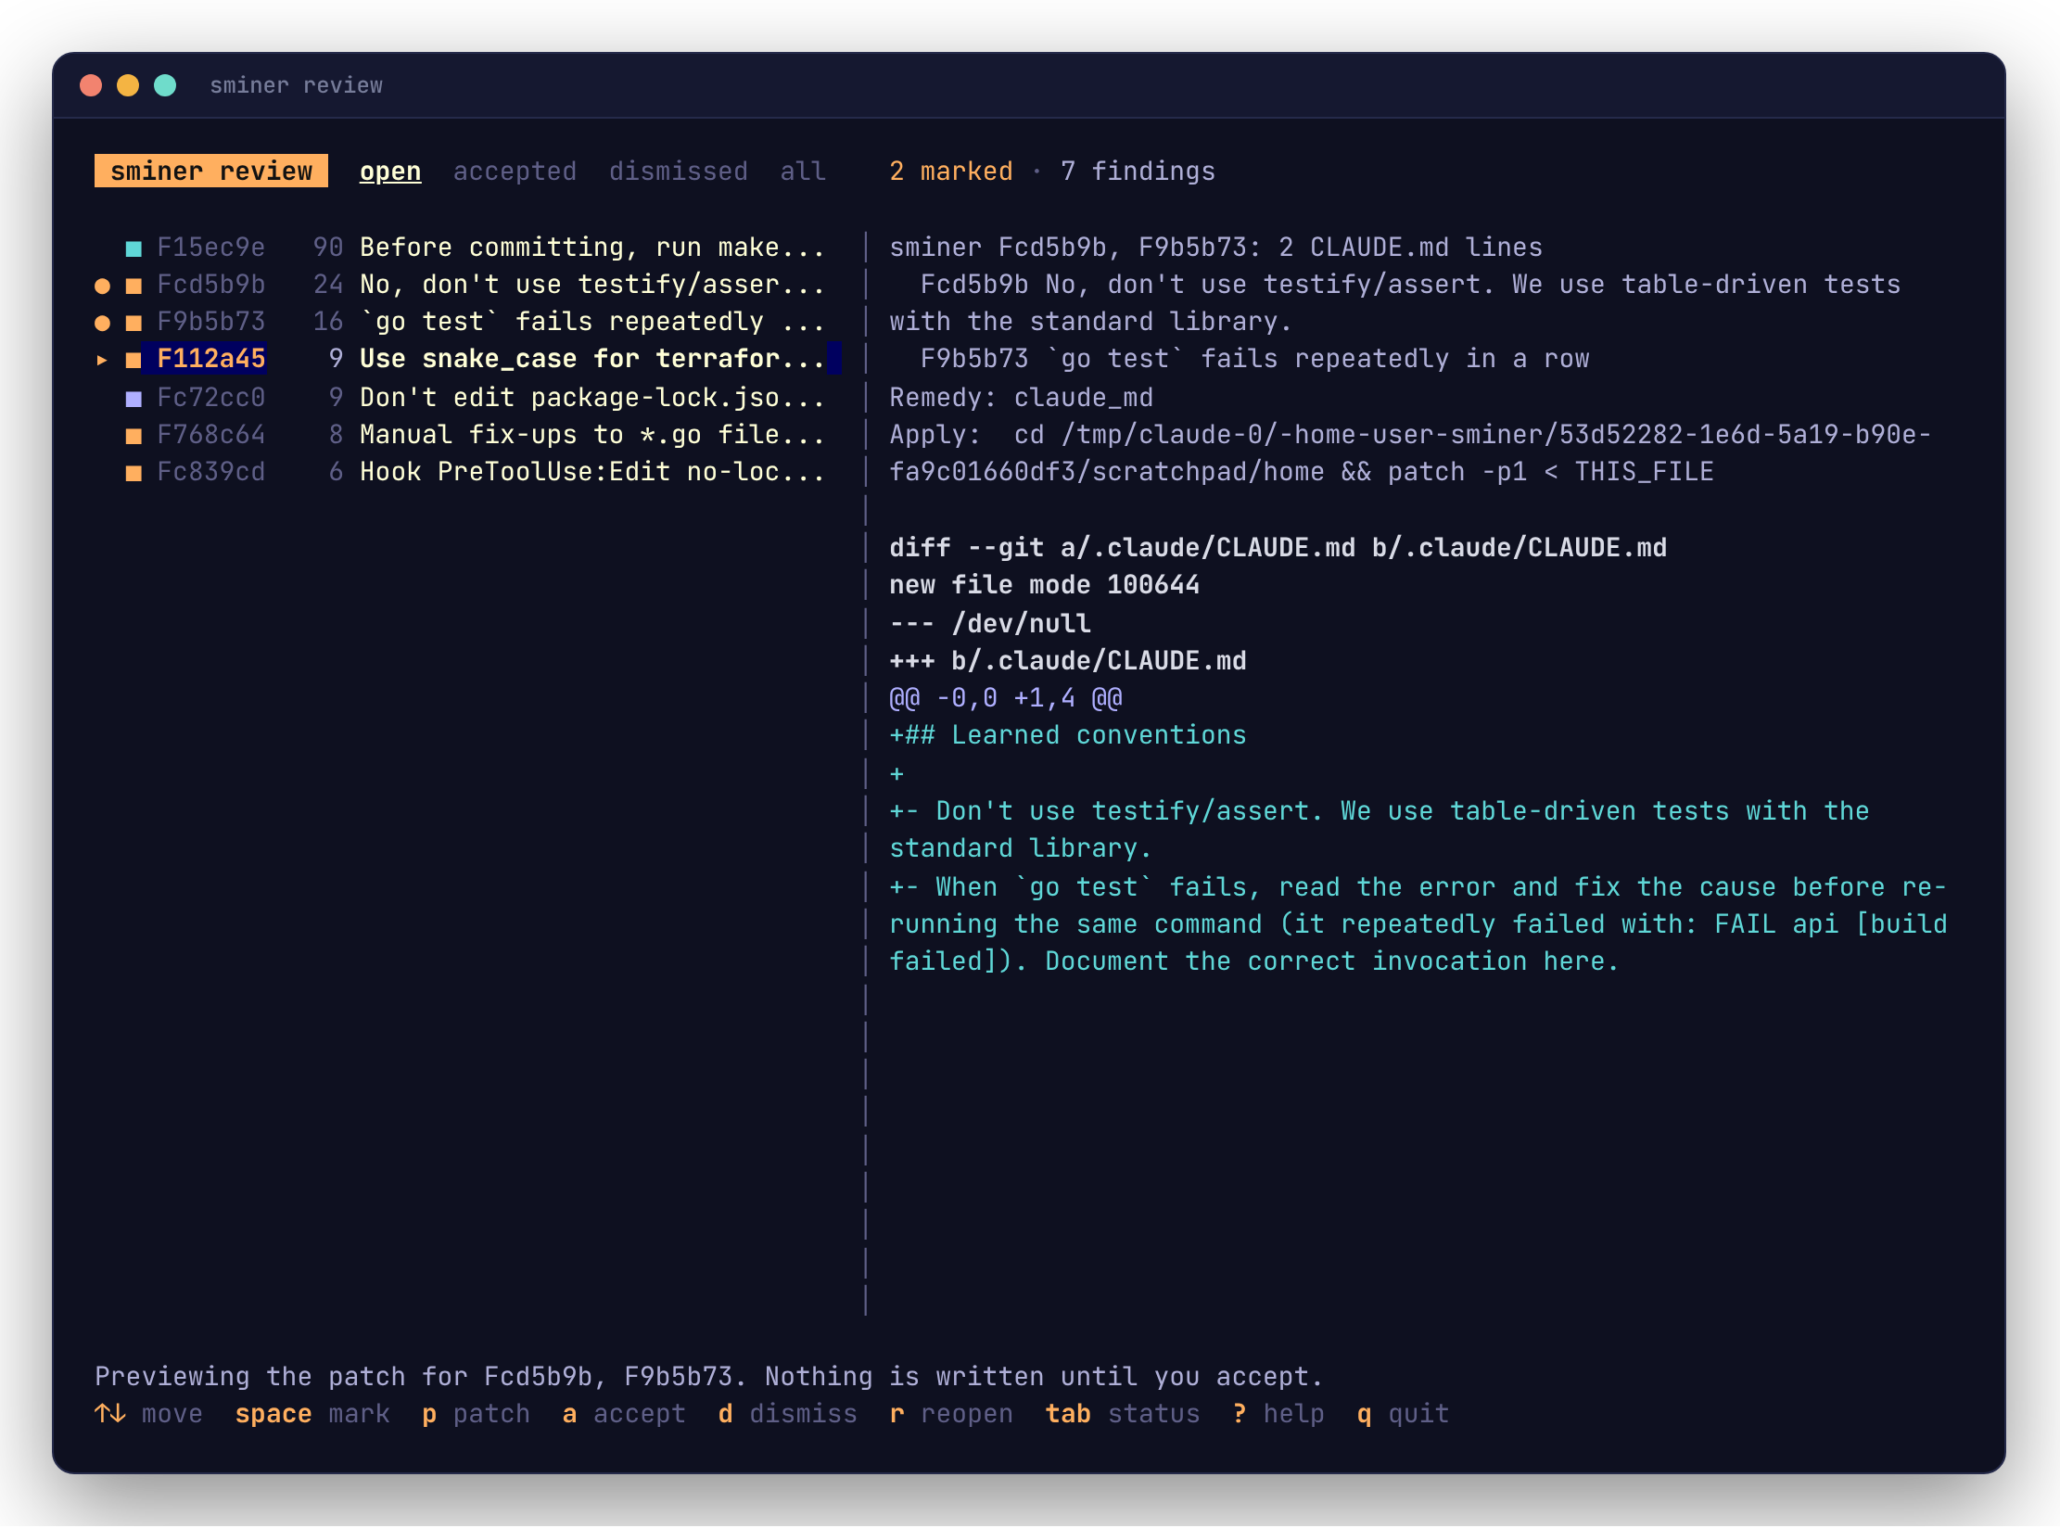Click the 'diff --git a/.claude/CLAUDE.md' header line
The width and height of the screenshot is (2060, 1528).
point(1278,548)
